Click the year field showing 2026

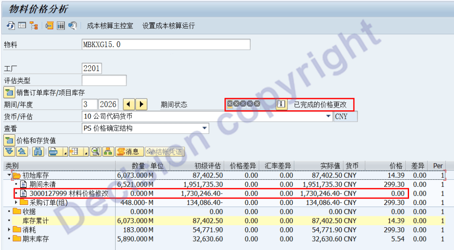click(x=108, y=104)
